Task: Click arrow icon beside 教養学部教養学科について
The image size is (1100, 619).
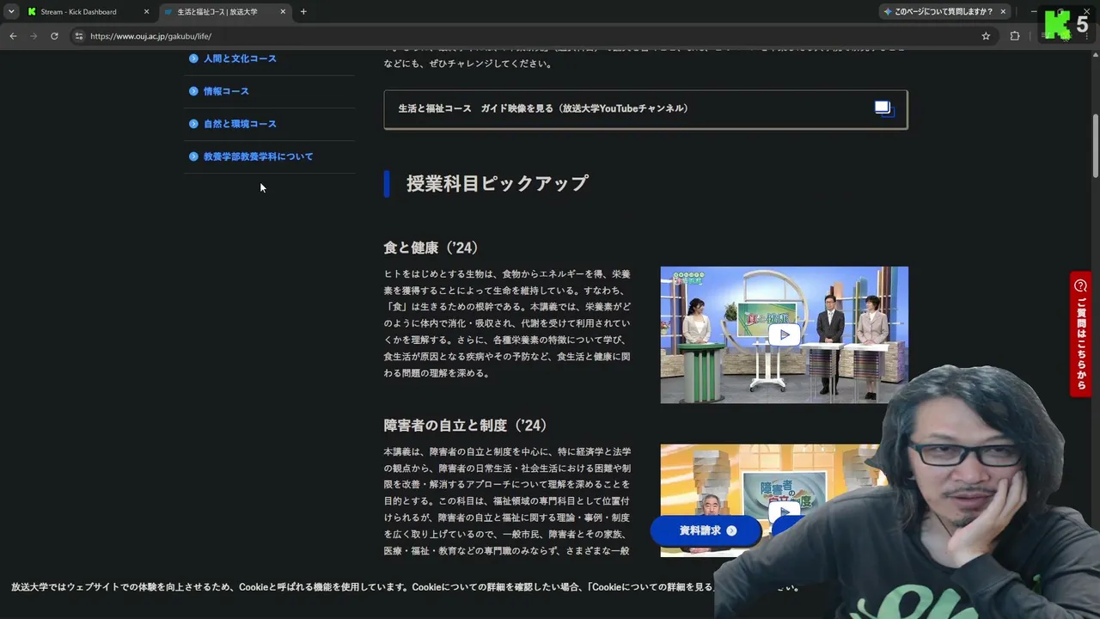Action: (193, 156)
